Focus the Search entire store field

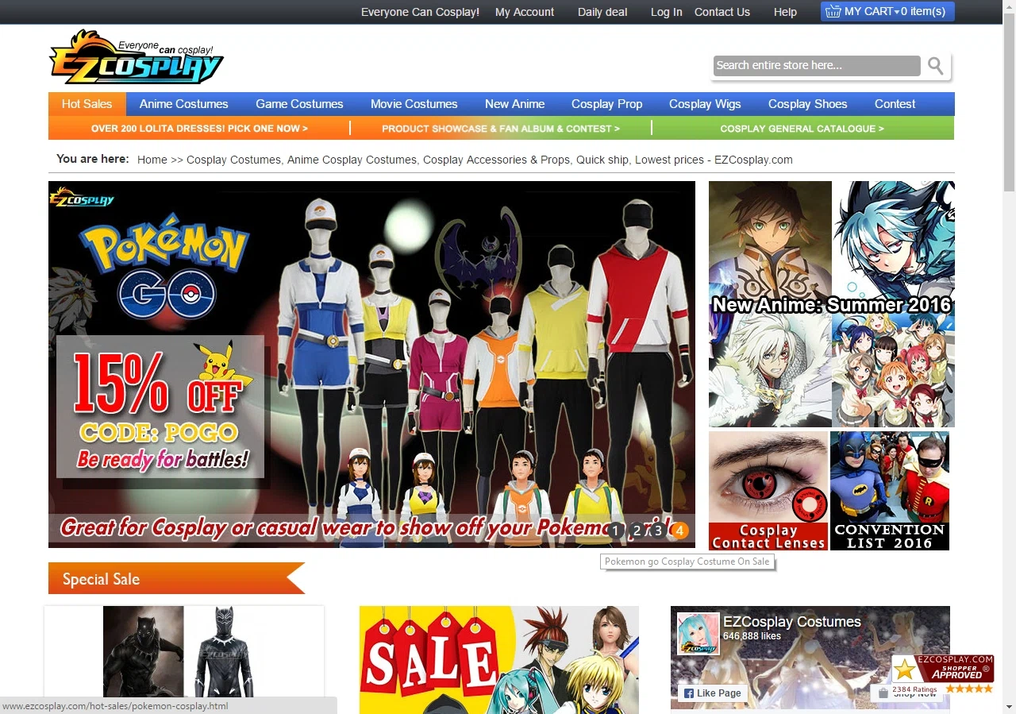point(817,66)
